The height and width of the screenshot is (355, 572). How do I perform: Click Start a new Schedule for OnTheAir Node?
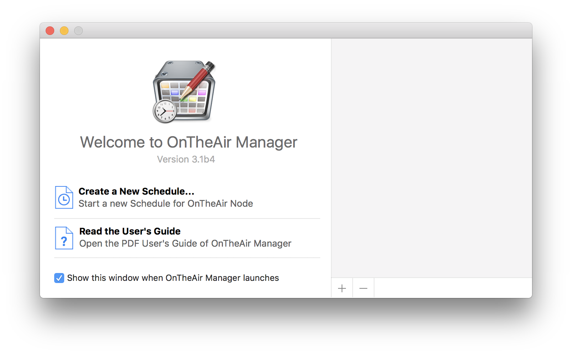[166, 204]
